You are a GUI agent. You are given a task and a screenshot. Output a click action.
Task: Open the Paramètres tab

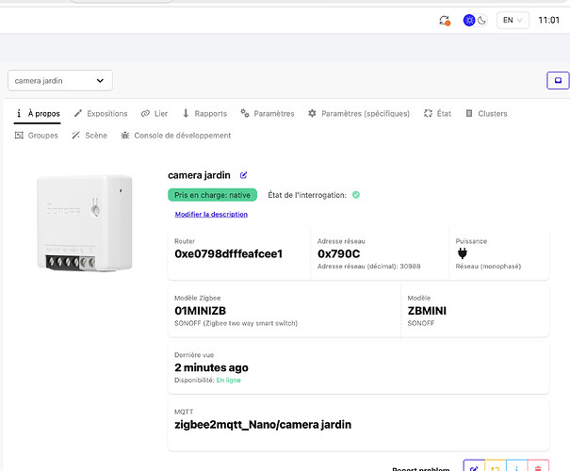click(268, 114)
